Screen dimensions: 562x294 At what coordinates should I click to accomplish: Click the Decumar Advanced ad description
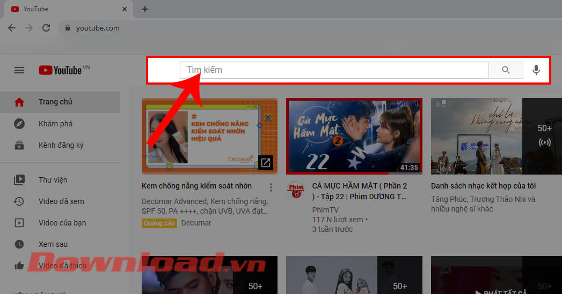205,206
